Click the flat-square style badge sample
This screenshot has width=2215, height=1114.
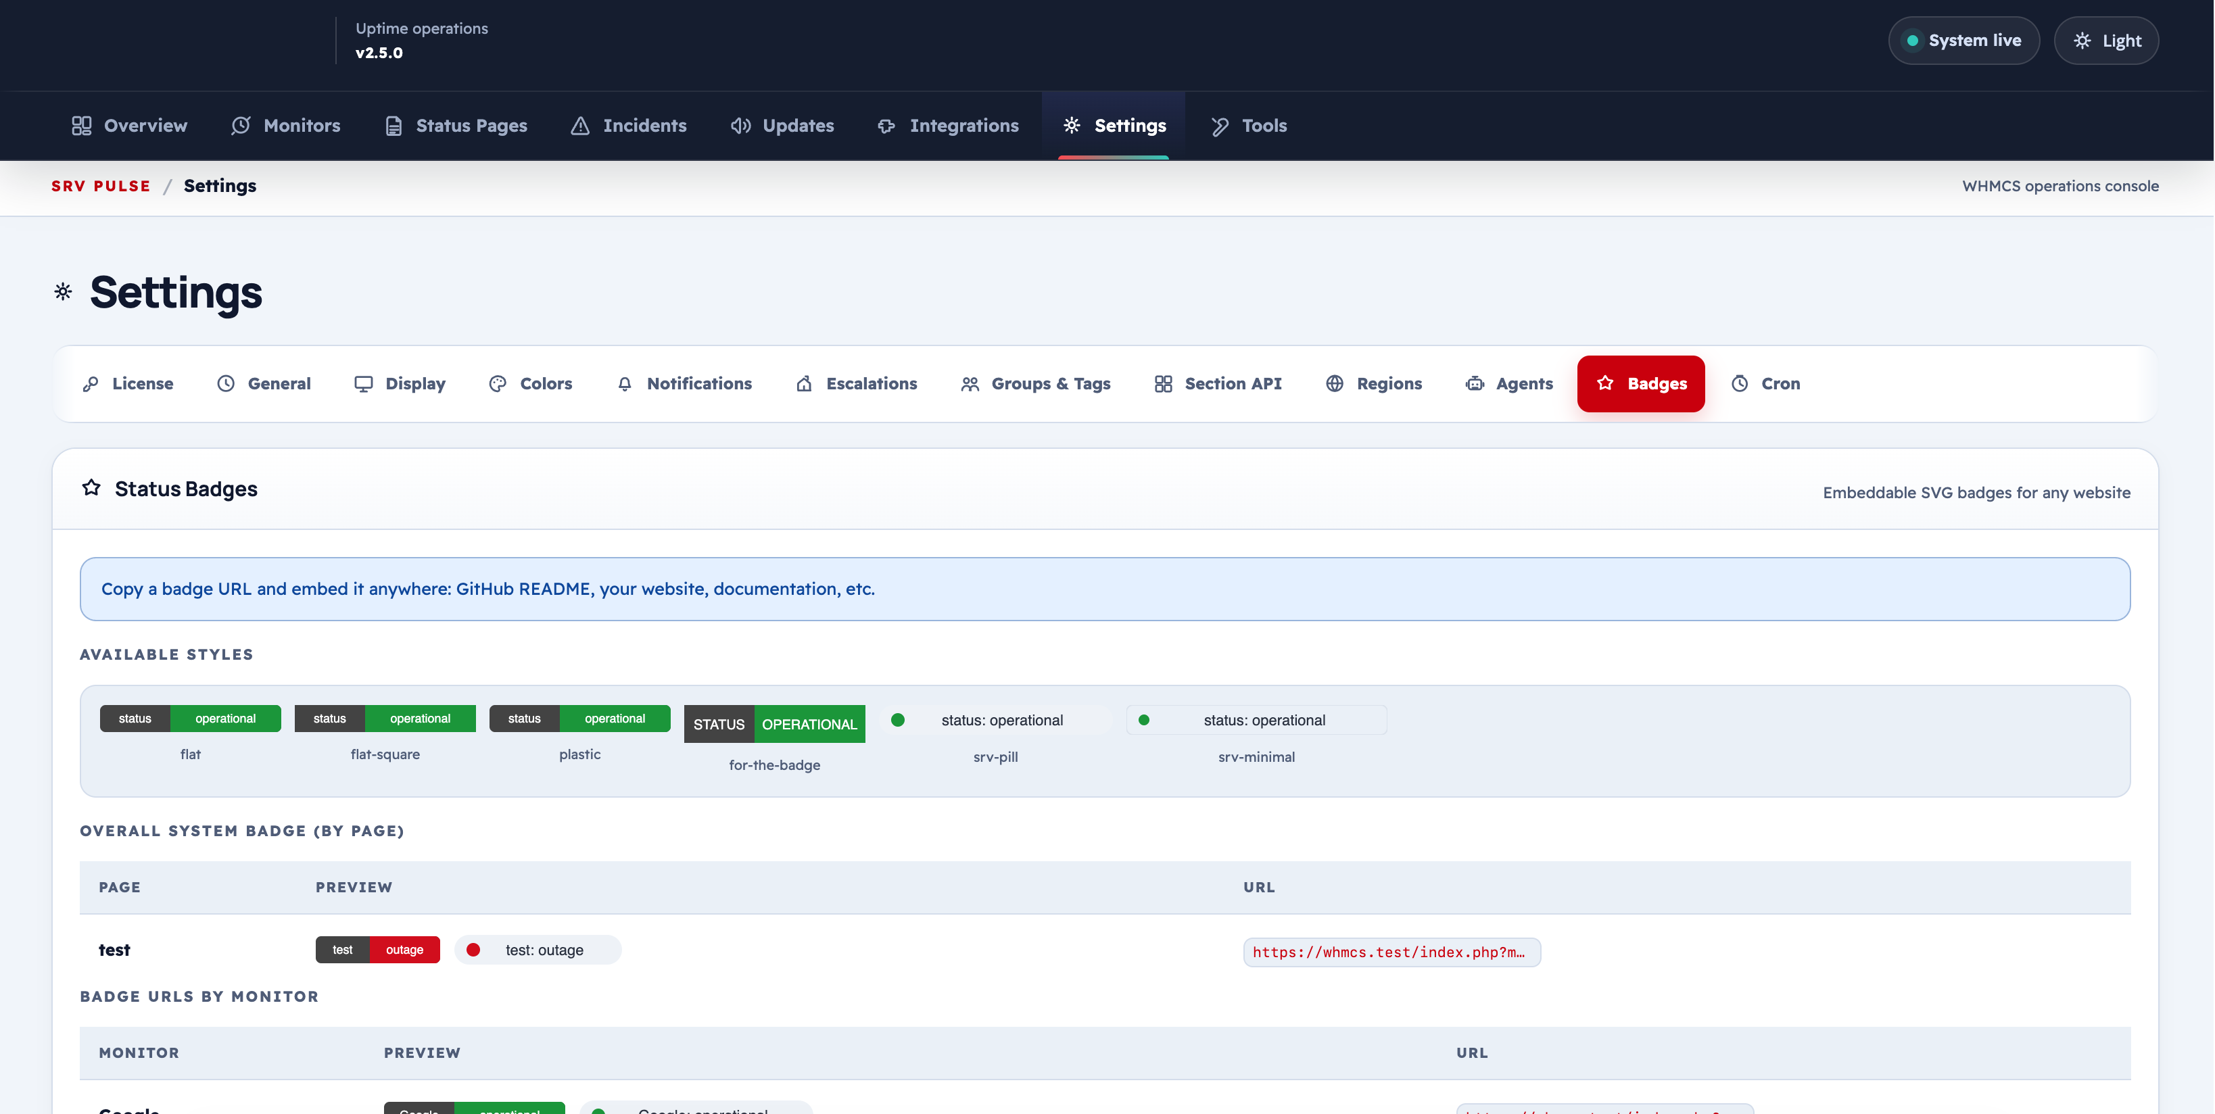point(385,719)
